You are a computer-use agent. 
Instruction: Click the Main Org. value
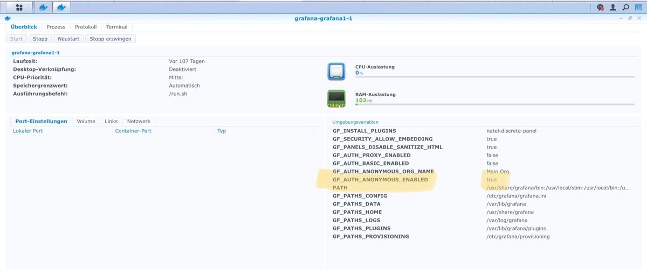[x=498, y=171]
